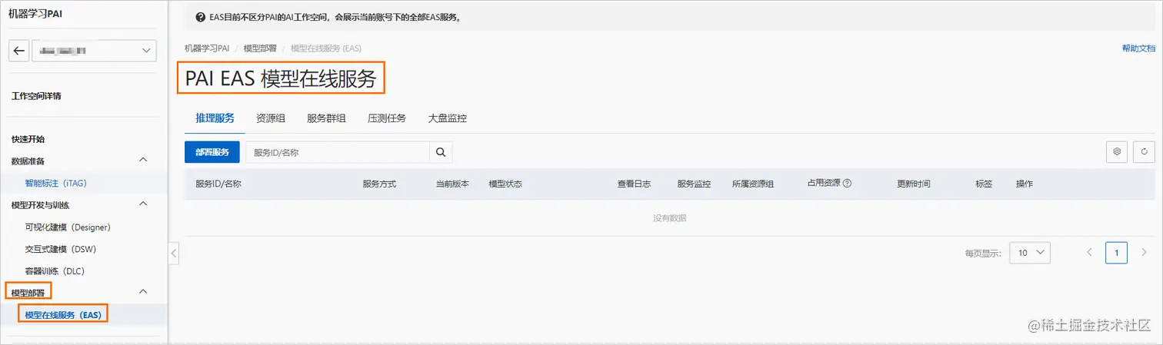Viewport: 1163px width, 345px height.
Task: Collapse the 模型部署 section
Action: pyautogui.click(x=142, y=292)
